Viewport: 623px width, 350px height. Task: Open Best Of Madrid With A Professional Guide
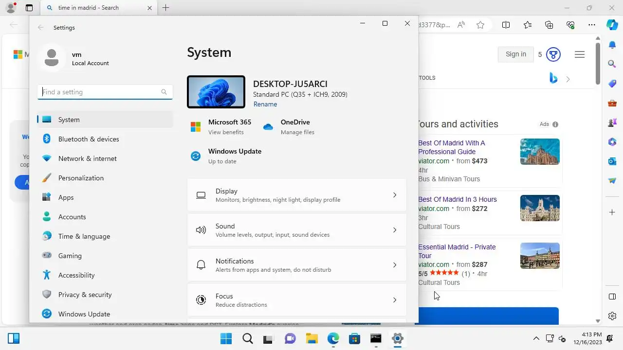452,147
